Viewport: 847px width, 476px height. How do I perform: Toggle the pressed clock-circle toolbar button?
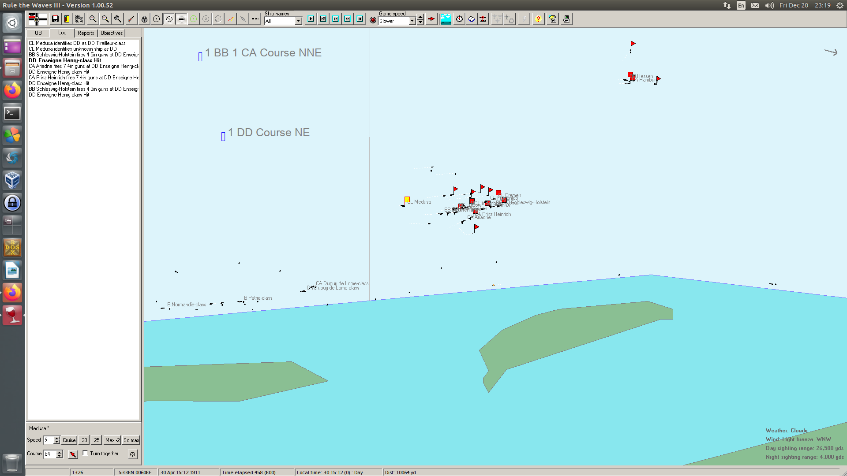coord(169,19)
